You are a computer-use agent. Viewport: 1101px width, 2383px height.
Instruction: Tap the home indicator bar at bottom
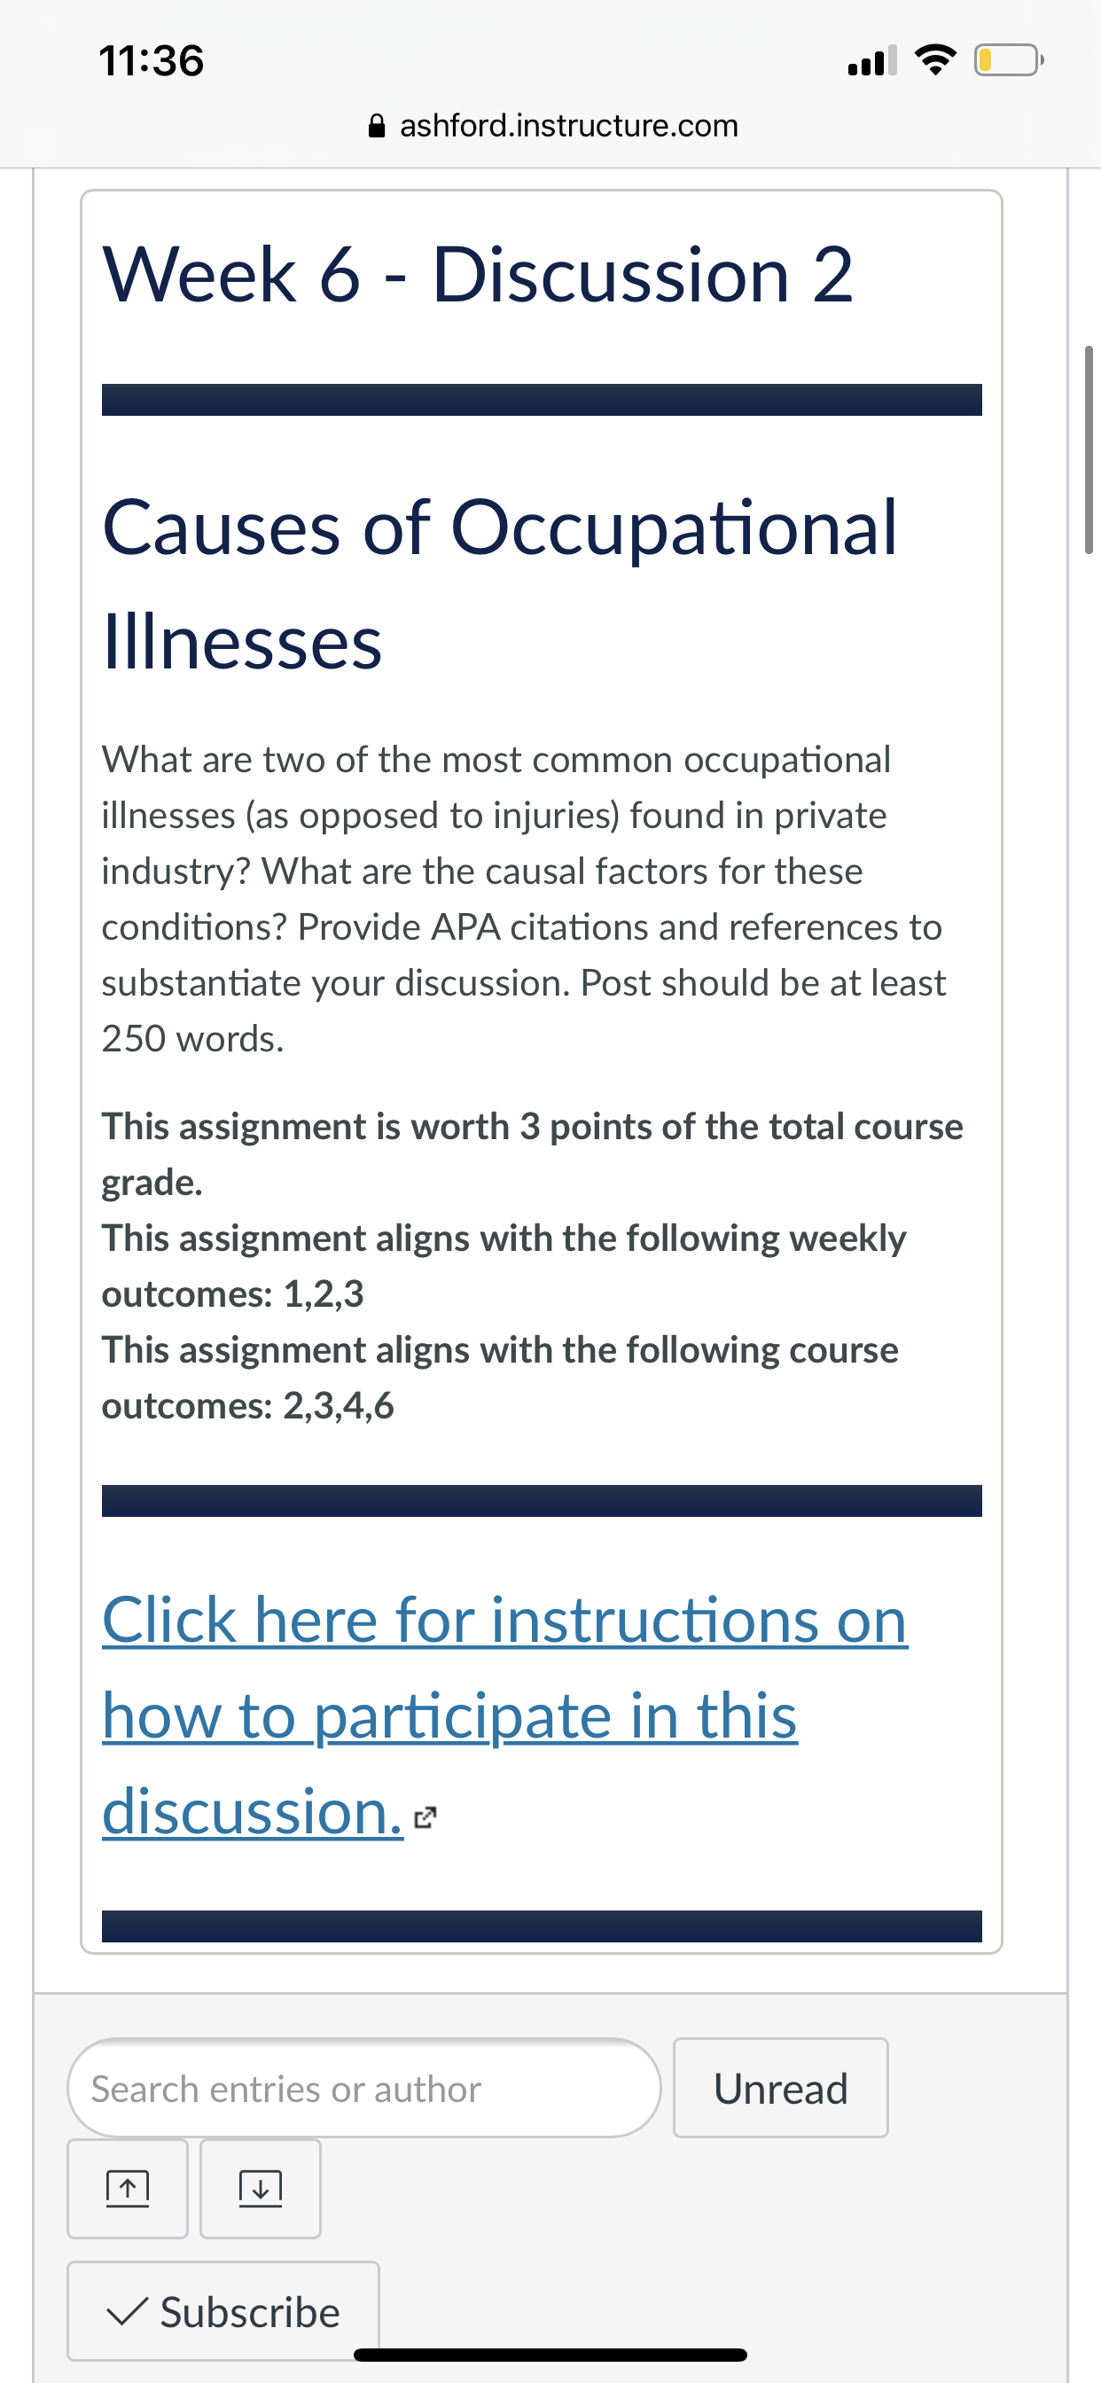click(x=550, y=2355)
